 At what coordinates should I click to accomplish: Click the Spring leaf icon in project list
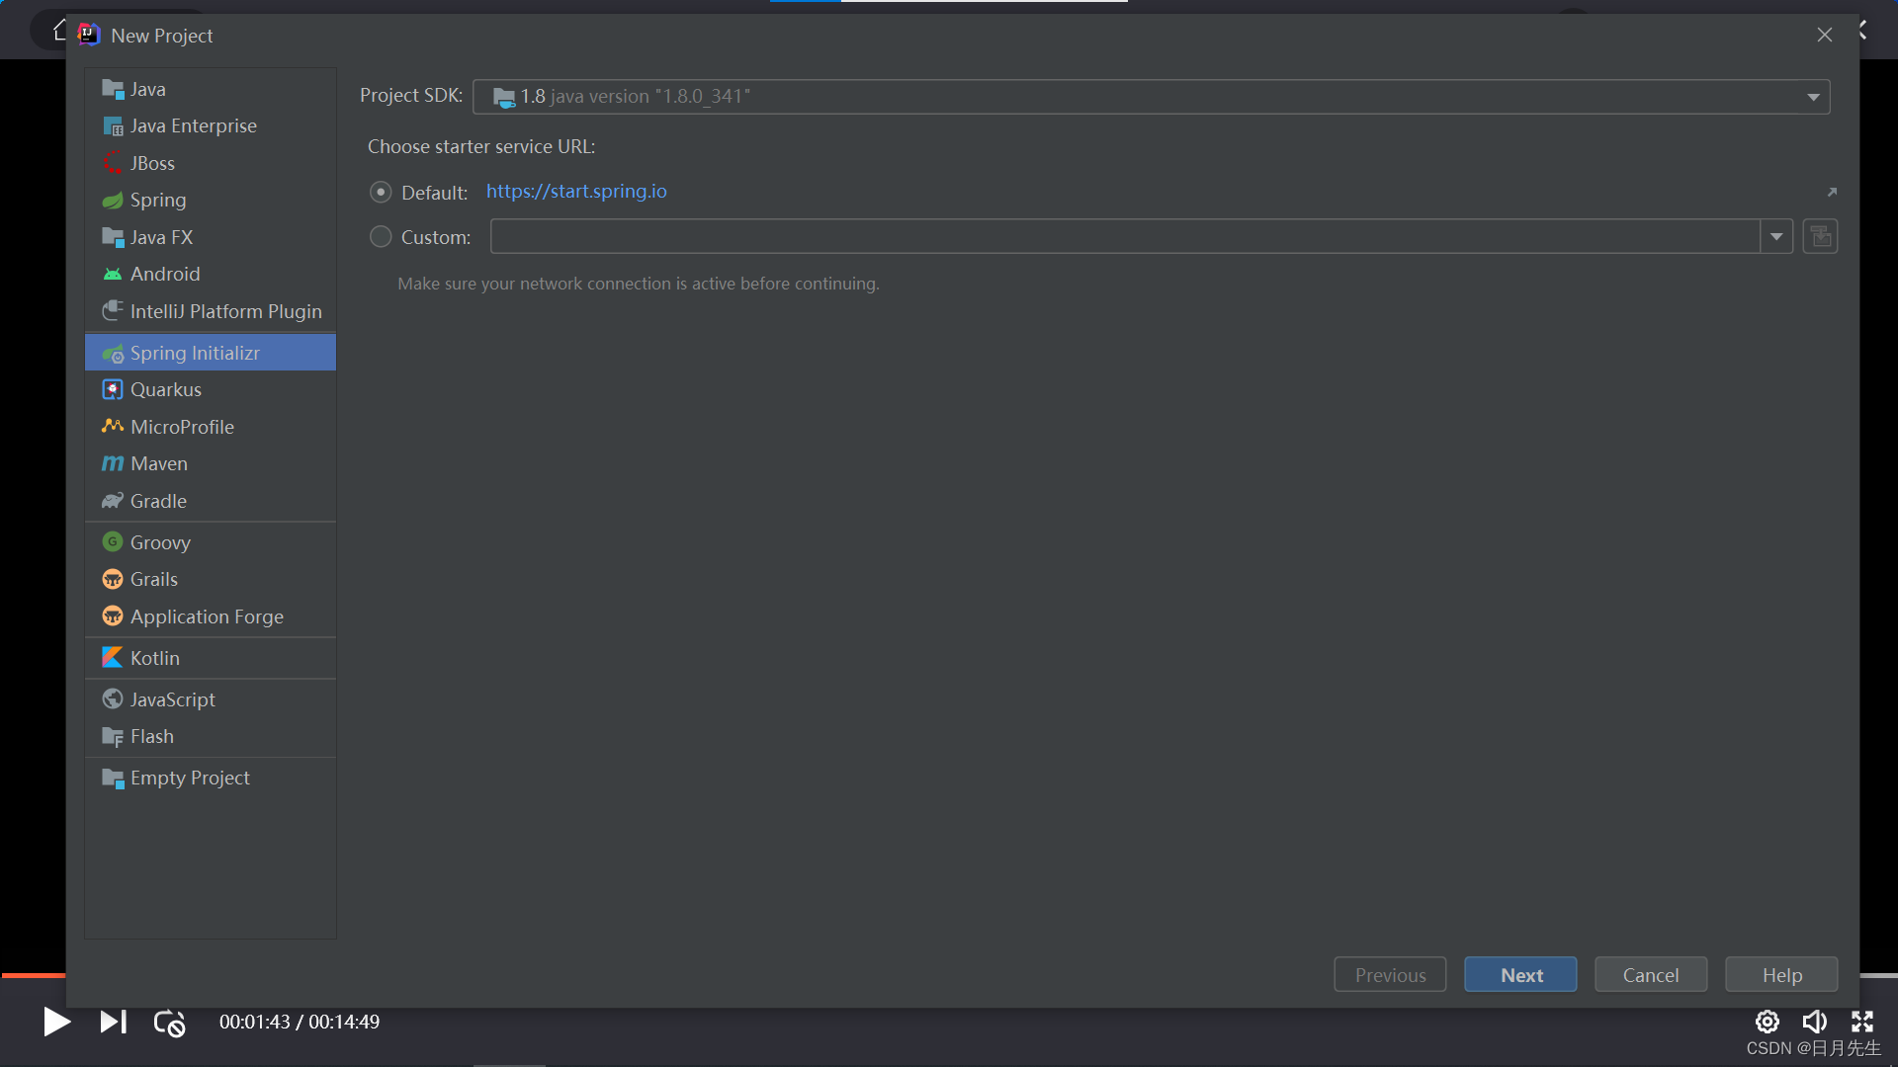[x=113, y=201]
